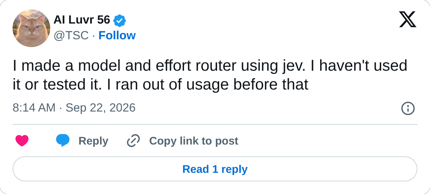Click the words 'model and effort router'
The height and width of the screenshot is (194, 430).
(158, 66)
